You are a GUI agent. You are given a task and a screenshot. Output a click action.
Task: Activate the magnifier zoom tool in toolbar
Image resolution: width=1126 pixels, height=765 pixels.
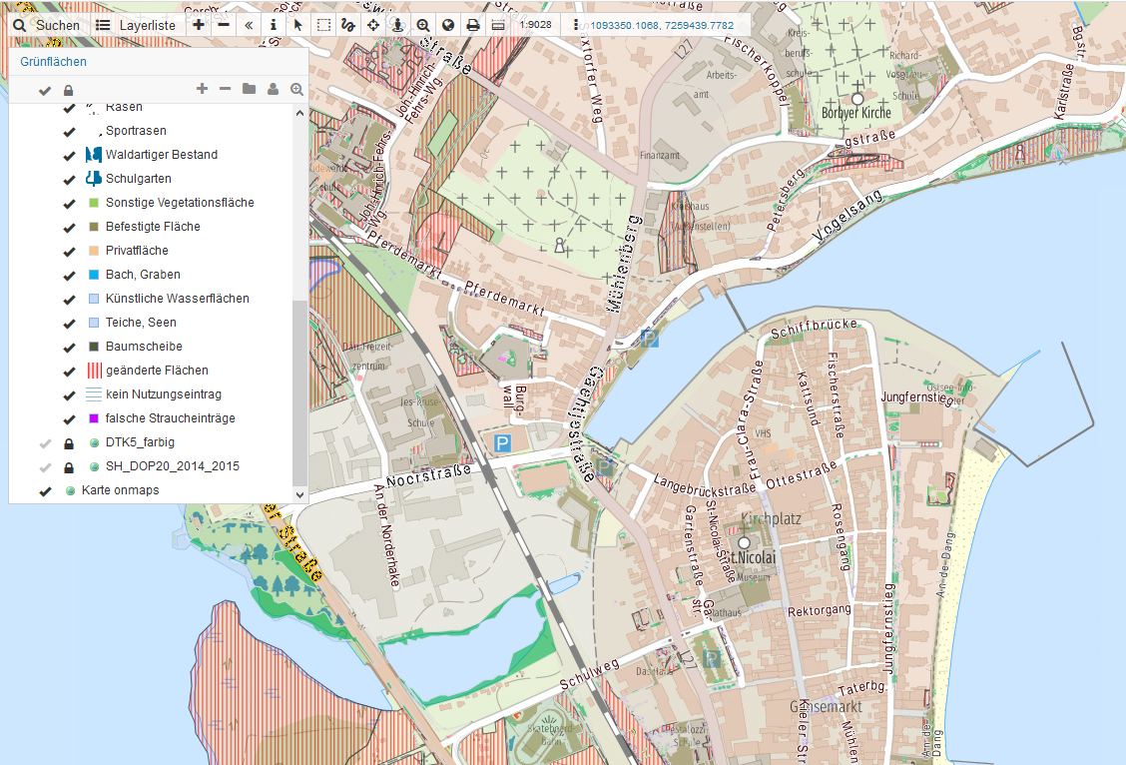tap(423, 25)
